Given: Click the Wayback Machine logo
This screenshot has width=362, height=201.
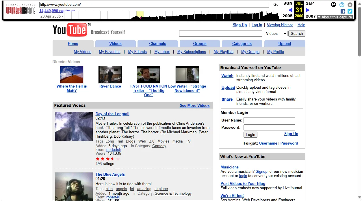Looking at the screenshot, I should pos(20,9).
